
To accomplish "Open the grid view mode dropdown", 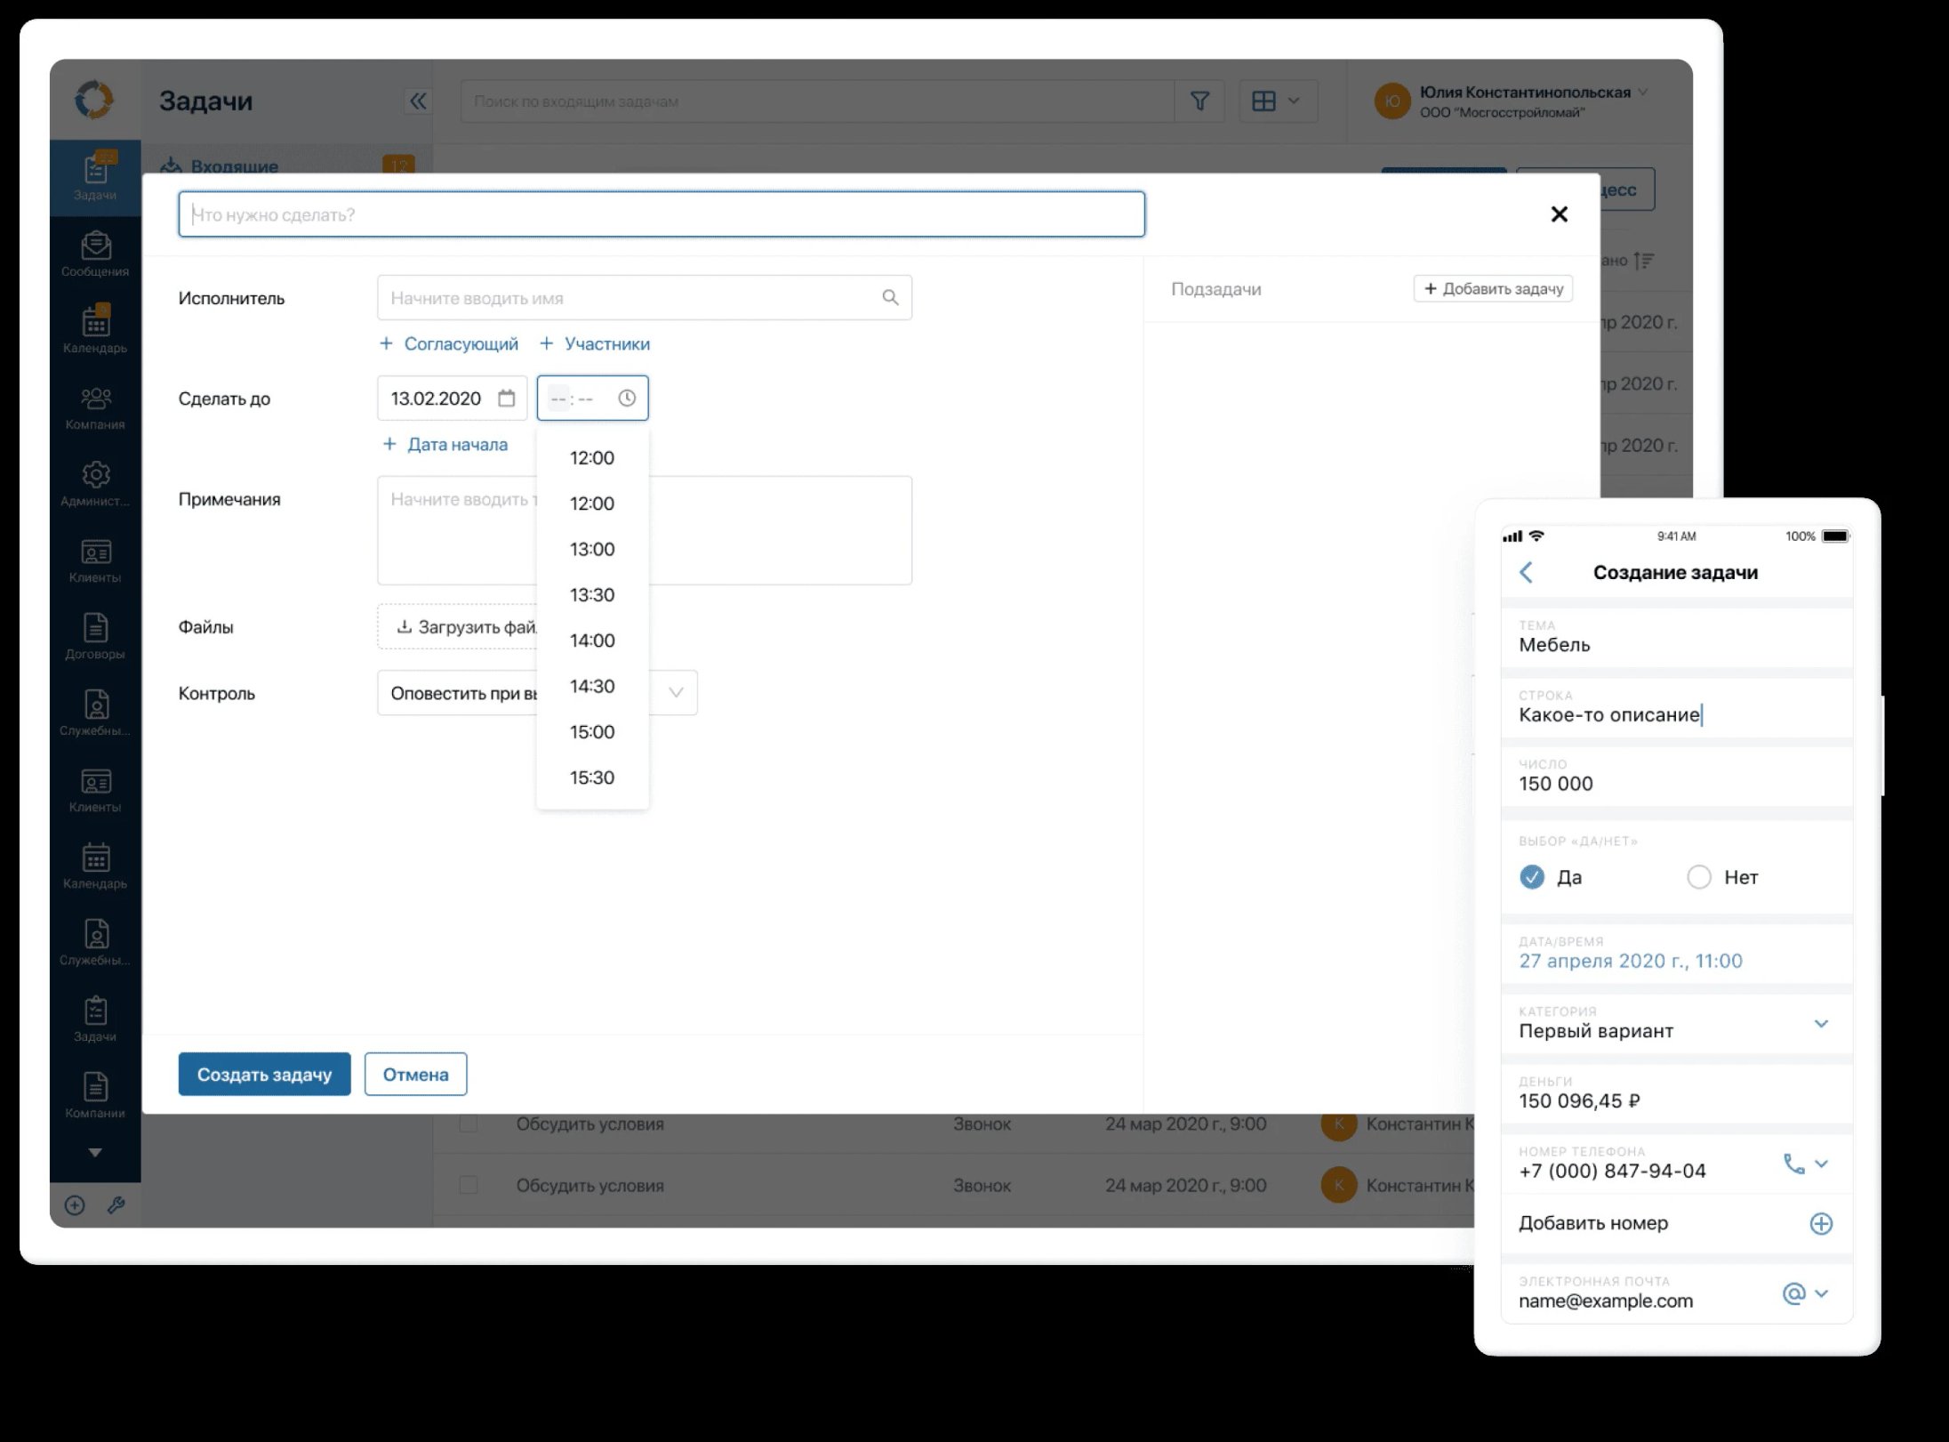I will (x=1277, y=101).
